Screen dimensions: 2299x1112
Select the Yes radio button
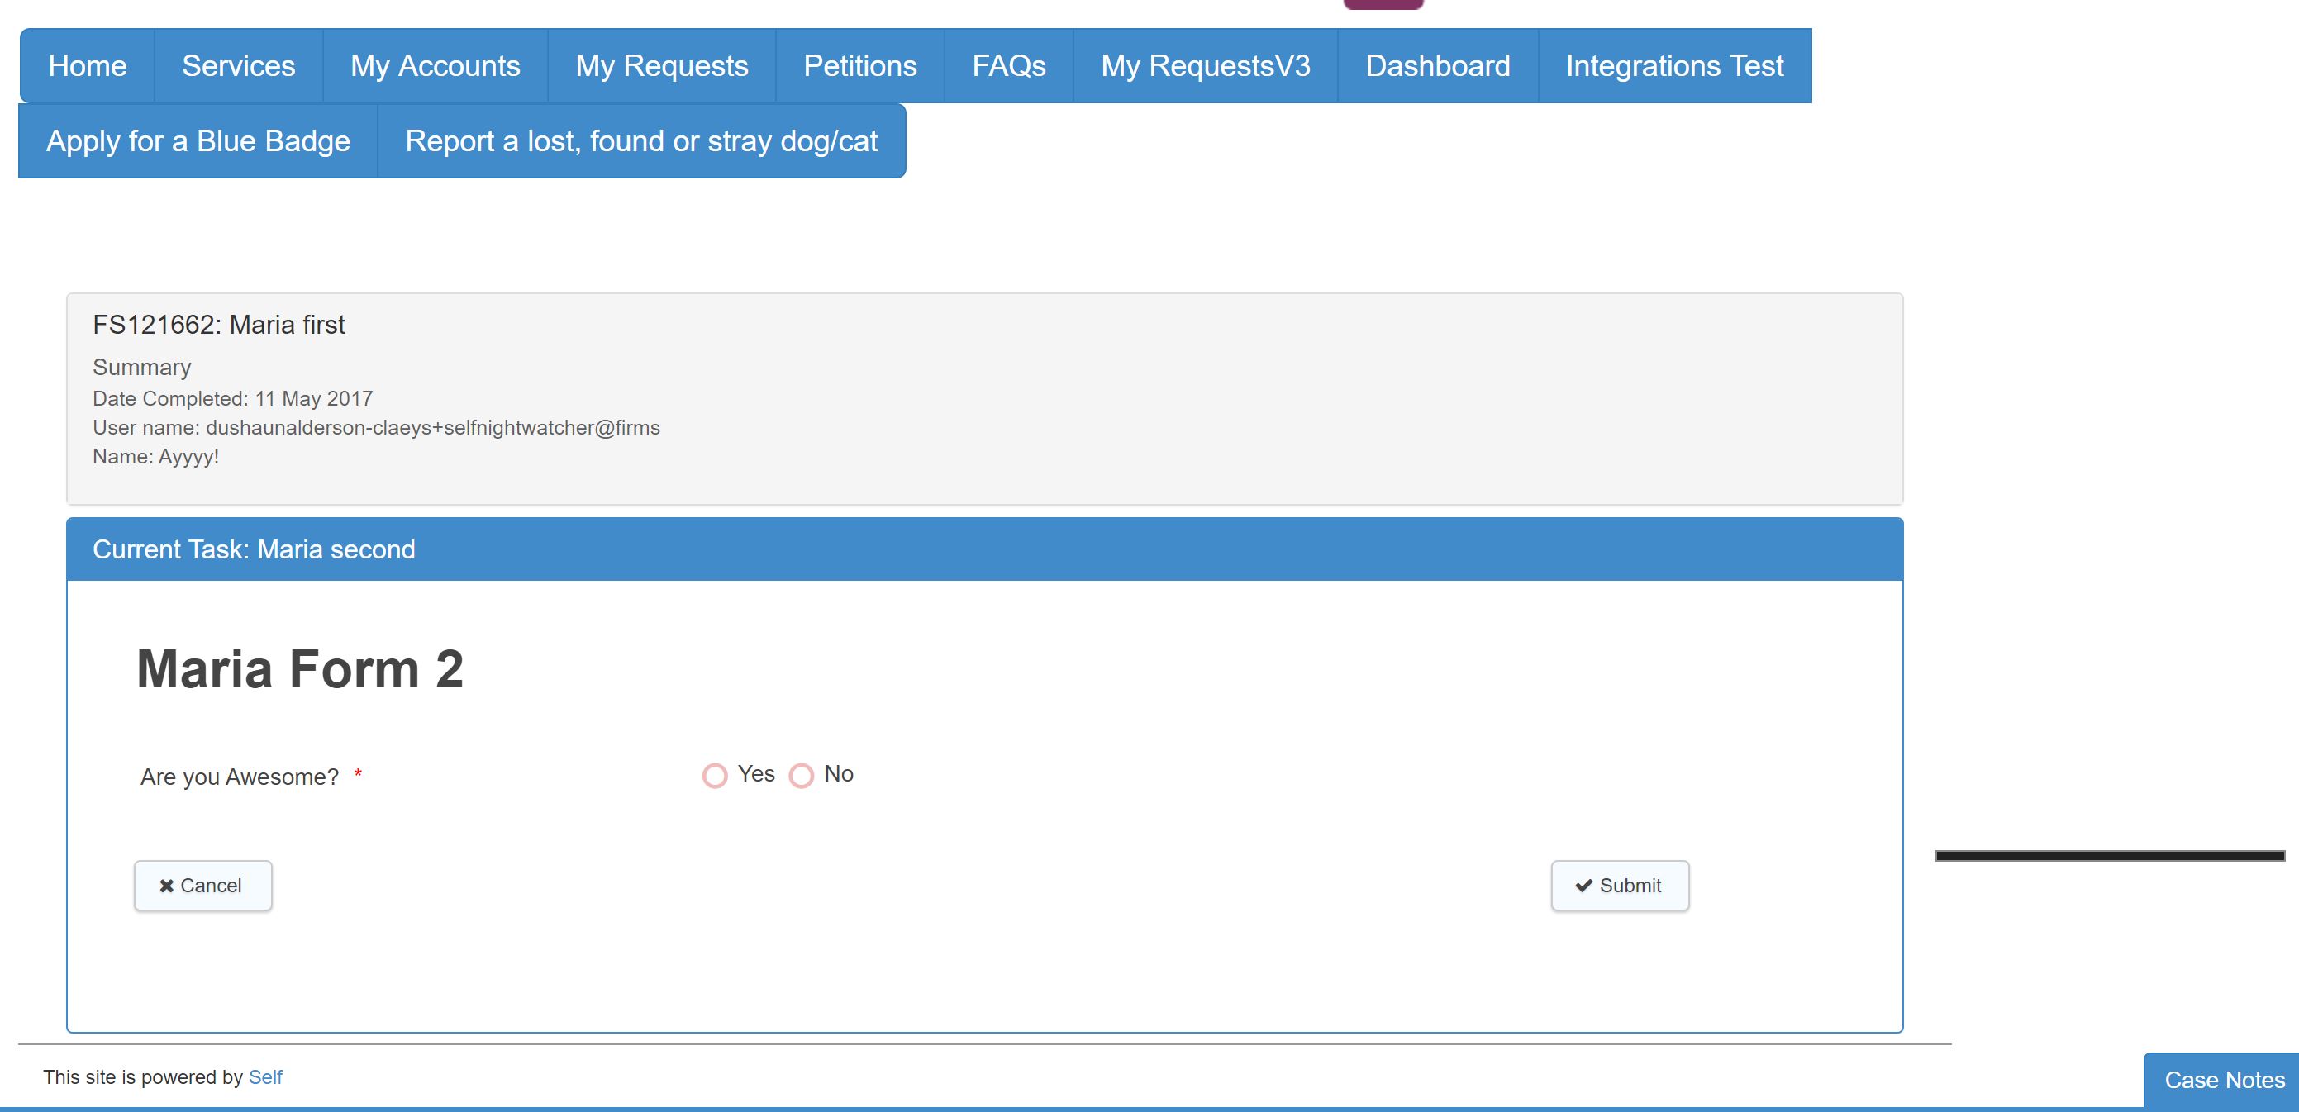(x=715, y=776)
